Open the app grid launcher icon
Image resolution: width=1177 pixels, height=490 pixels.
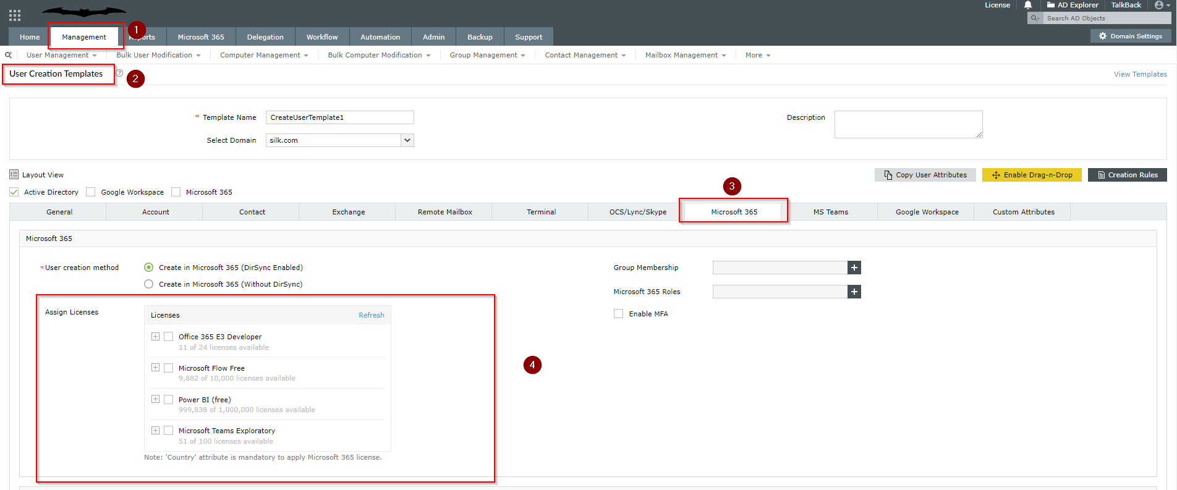[x=15, y=15]
